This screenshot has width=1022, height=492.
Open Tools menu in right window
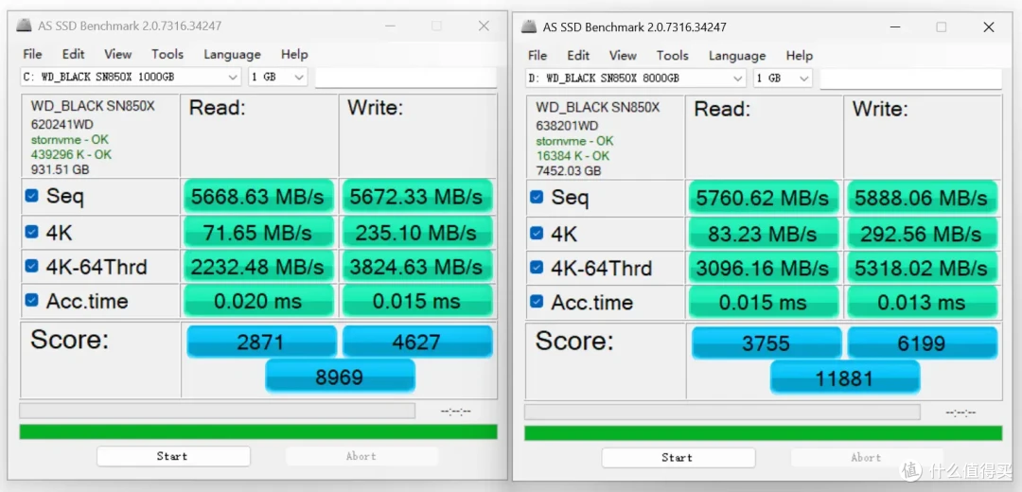click(x=673, y=56)
